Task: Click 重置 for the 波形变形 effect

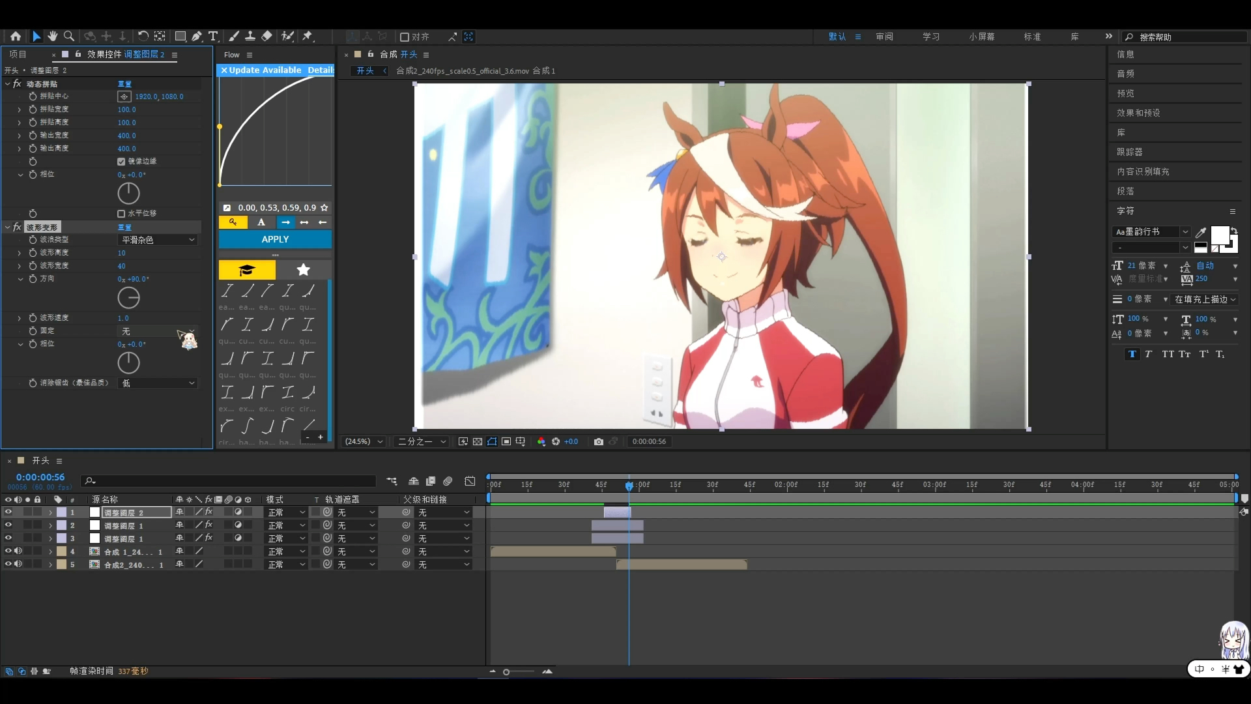Action: (124, 227)
